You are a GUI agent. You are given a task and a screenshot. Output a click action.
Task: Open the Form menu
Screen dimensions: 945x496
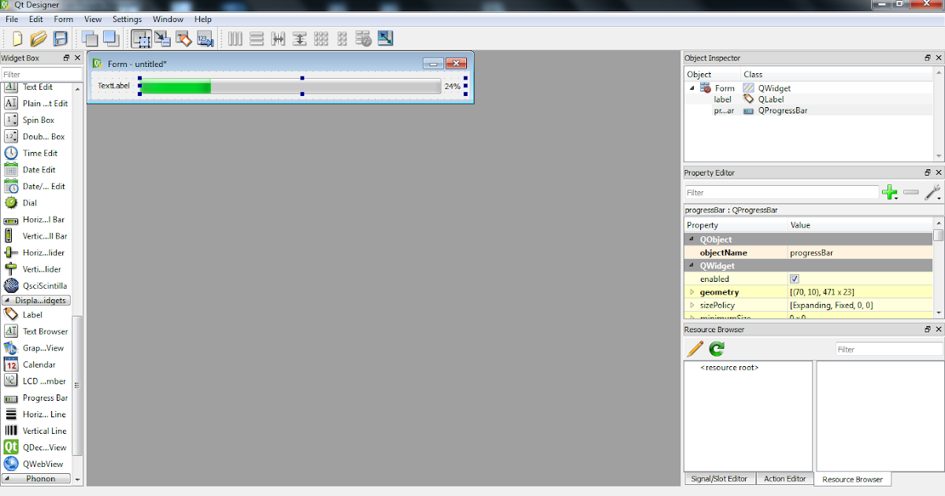point(63,19)
